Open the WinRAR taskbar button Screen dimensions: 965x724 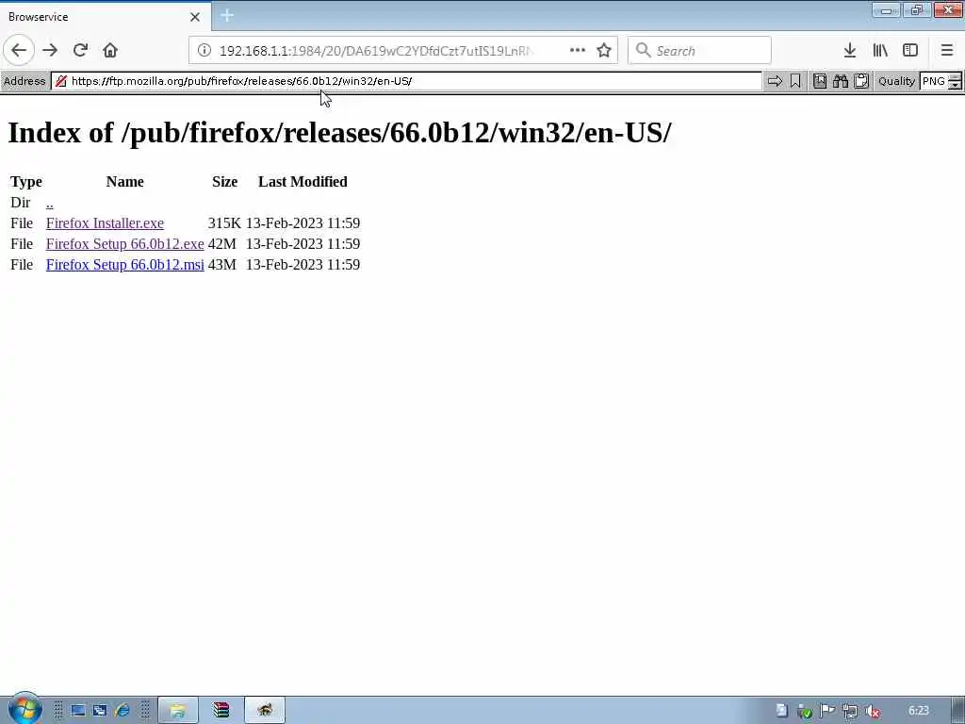pos(221,711)
